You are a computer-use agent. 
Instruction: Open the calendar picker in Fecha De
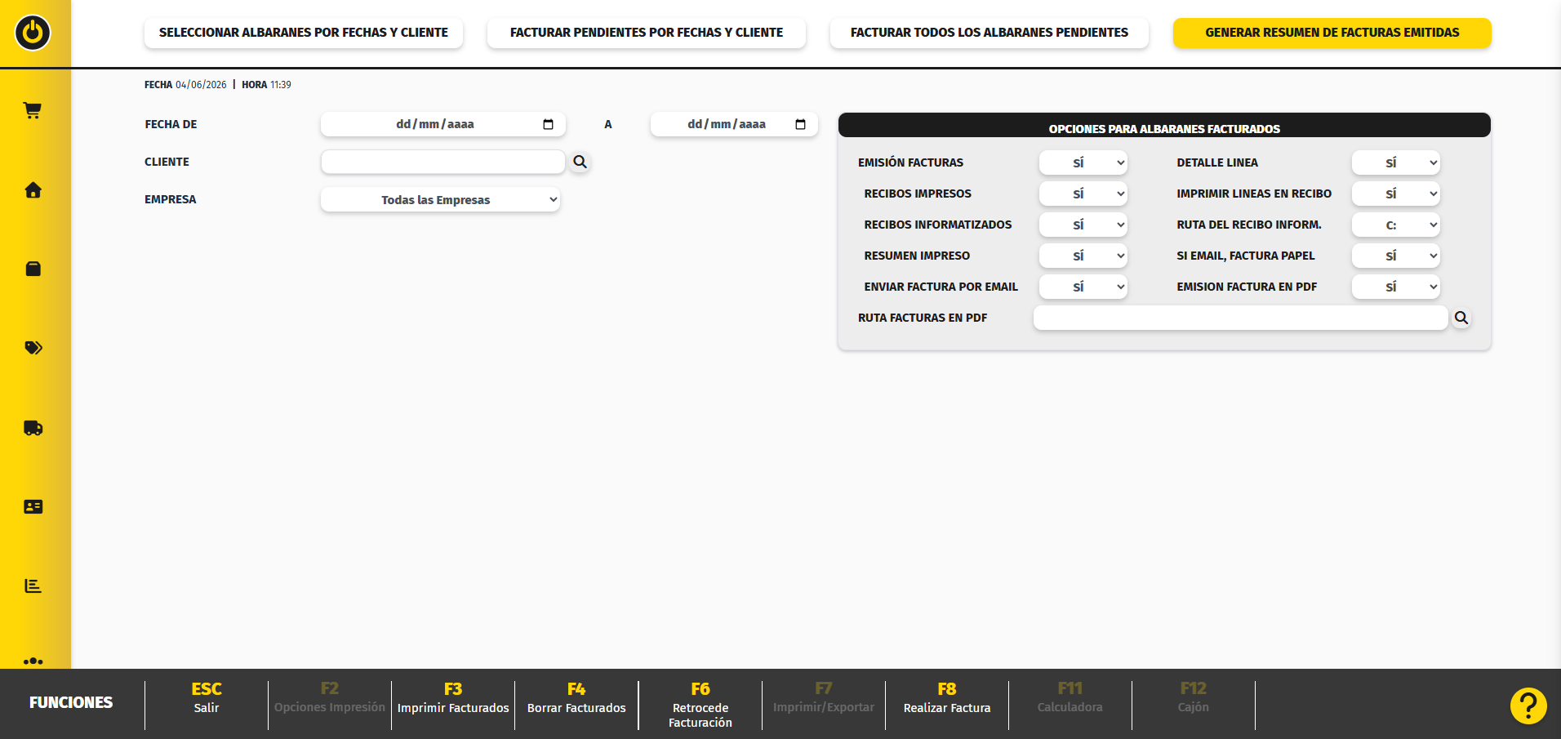pyautogui.click(x=548, y=124)
